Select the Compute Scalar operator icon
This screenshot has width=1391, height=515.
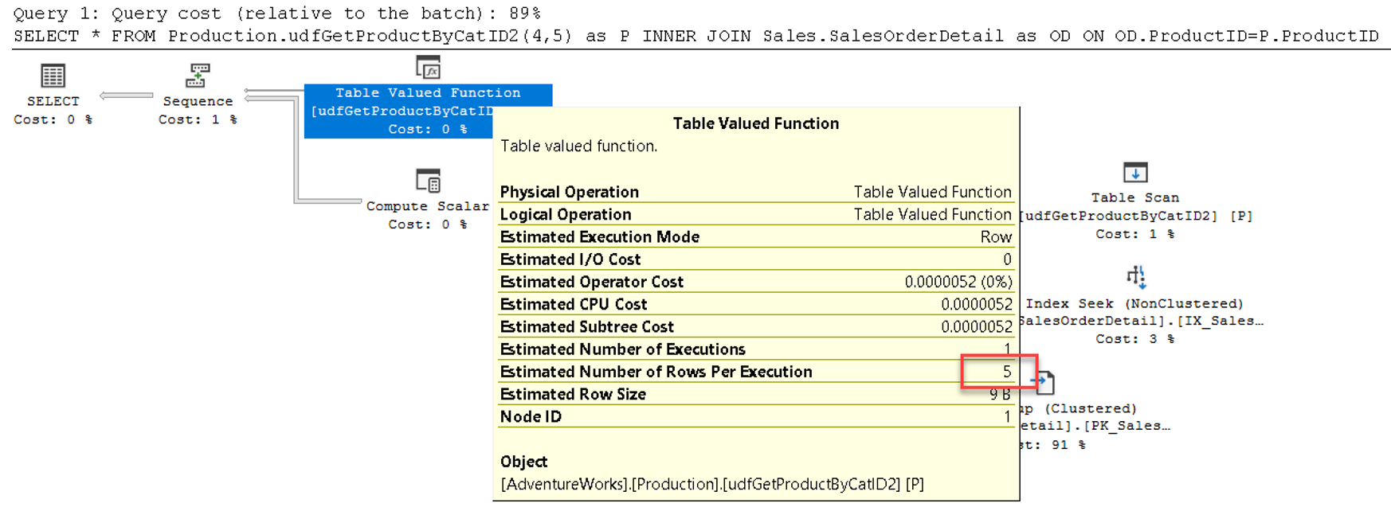(428, 181)
